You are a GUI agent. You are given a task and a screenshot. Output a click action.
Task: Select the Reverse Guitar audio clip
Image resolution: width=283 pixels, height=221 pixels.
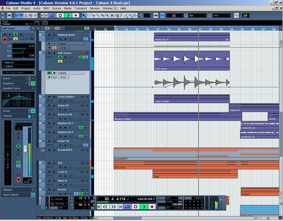(x=178, y=117)
